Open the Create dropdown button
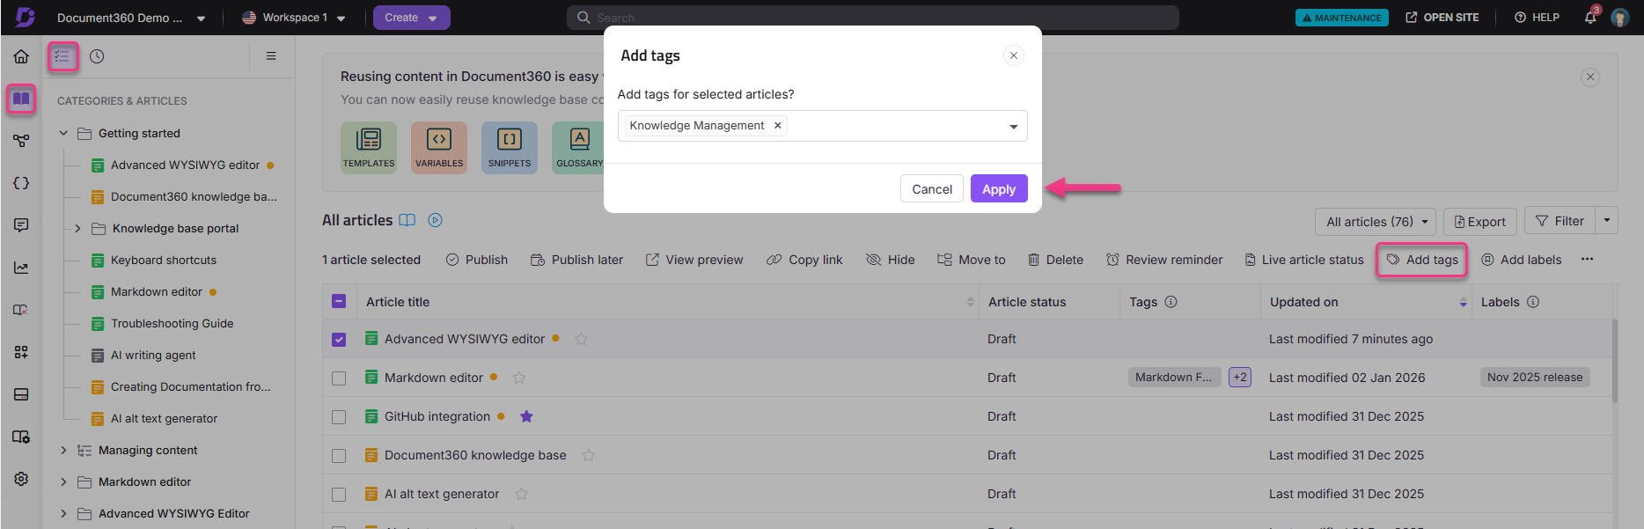 click(x=411, y=18)
